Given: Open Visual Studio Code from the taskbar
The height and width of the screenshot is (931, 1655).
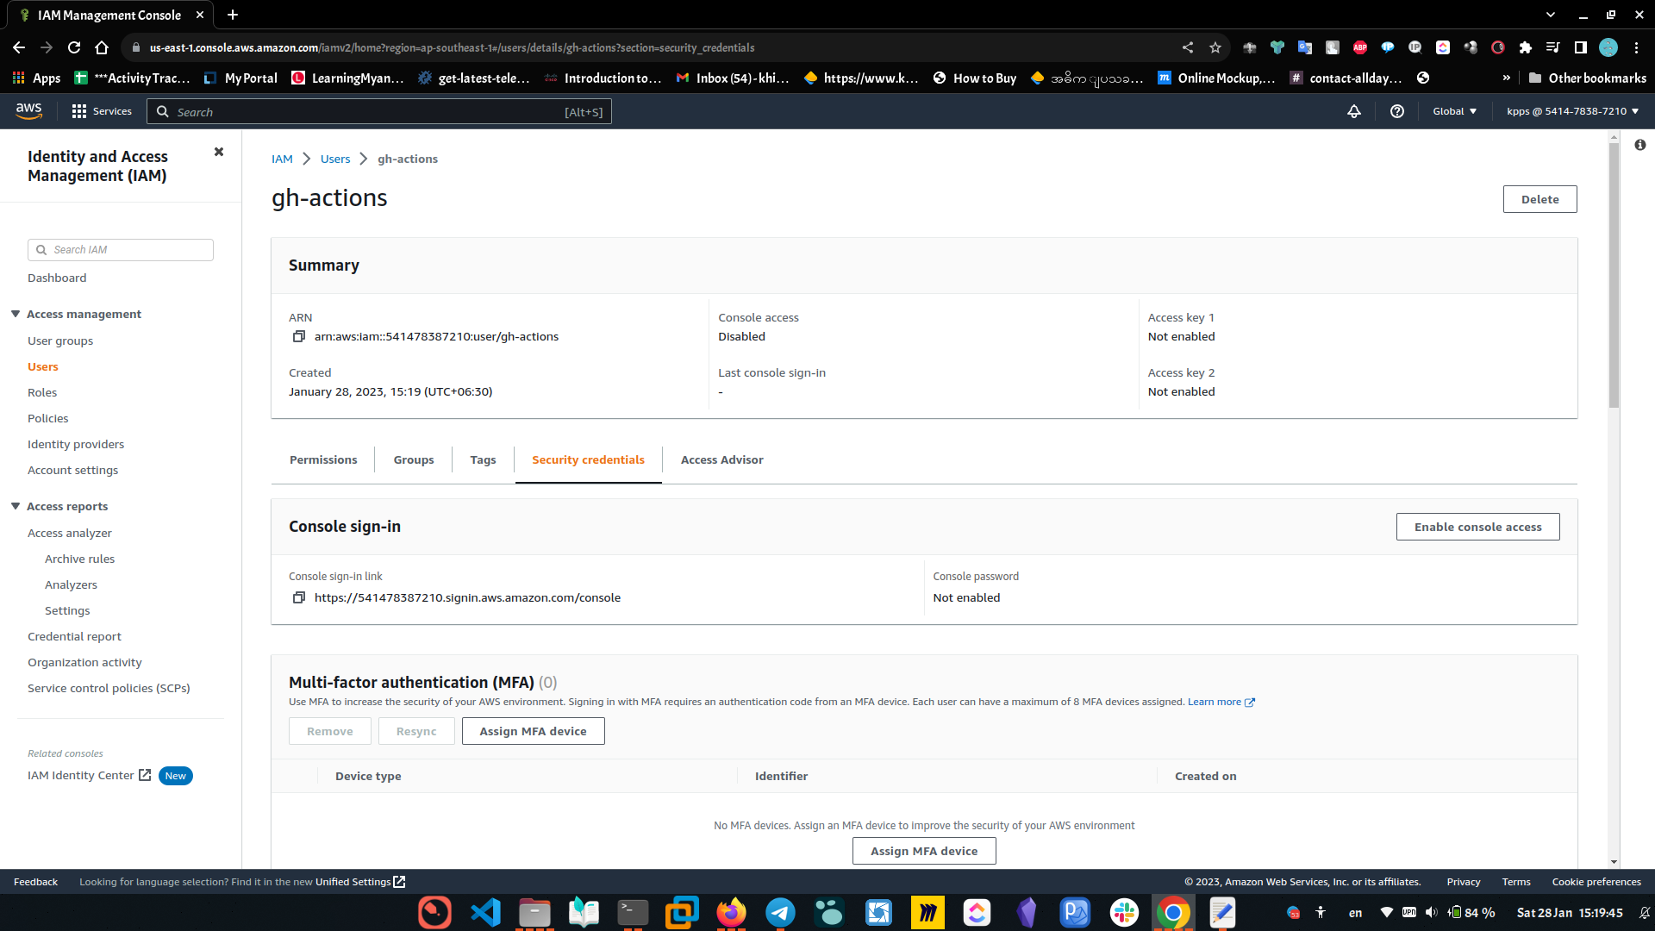Looking at the screenshot, I should tap(485, 912).
